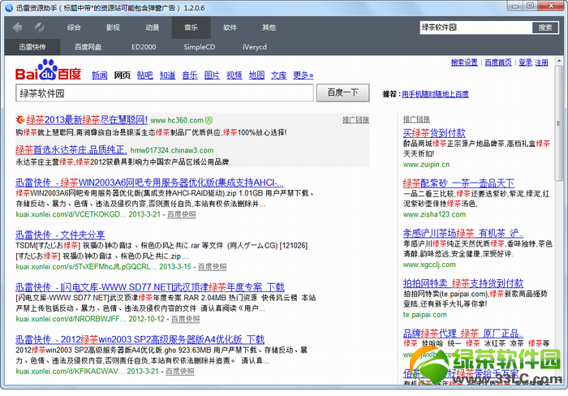568x396 pixels.
Task: Open the iVerycd source tab
Action: (x=255, y=47)
